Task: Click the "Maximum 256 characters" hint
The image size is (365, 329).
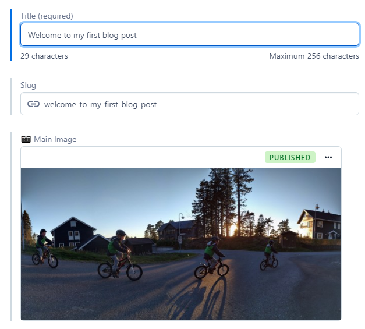Action: 314,56
